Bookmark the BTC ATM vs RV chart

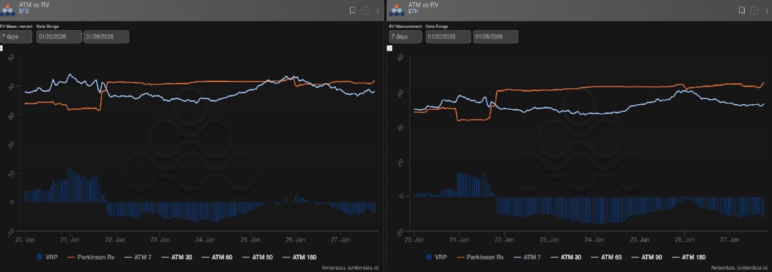(352, 10)
